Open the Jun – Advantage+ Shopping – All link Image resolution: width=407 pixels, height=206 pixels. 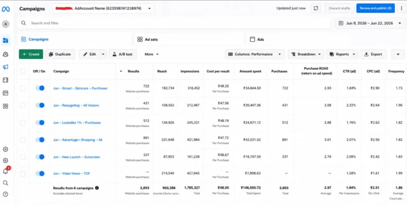[x=77, y=140]
